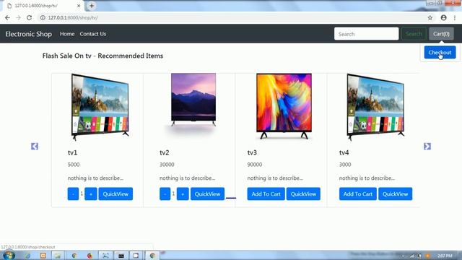This screenshot has width=462, height=260.
Task: Click the tv4 product image
Action: [375, 107]
